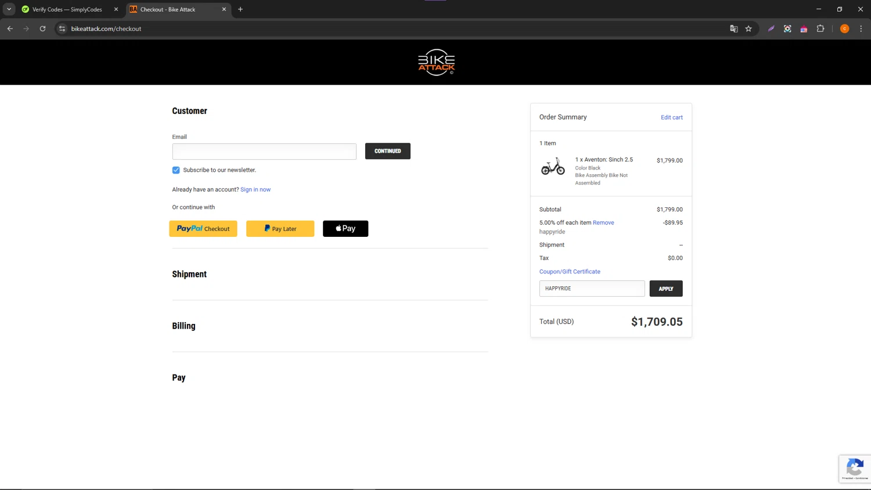This screenshot has height=490, width=871.
Task: Click the Aventon Sinch bike thumbnail
Action: coord(553,167)
